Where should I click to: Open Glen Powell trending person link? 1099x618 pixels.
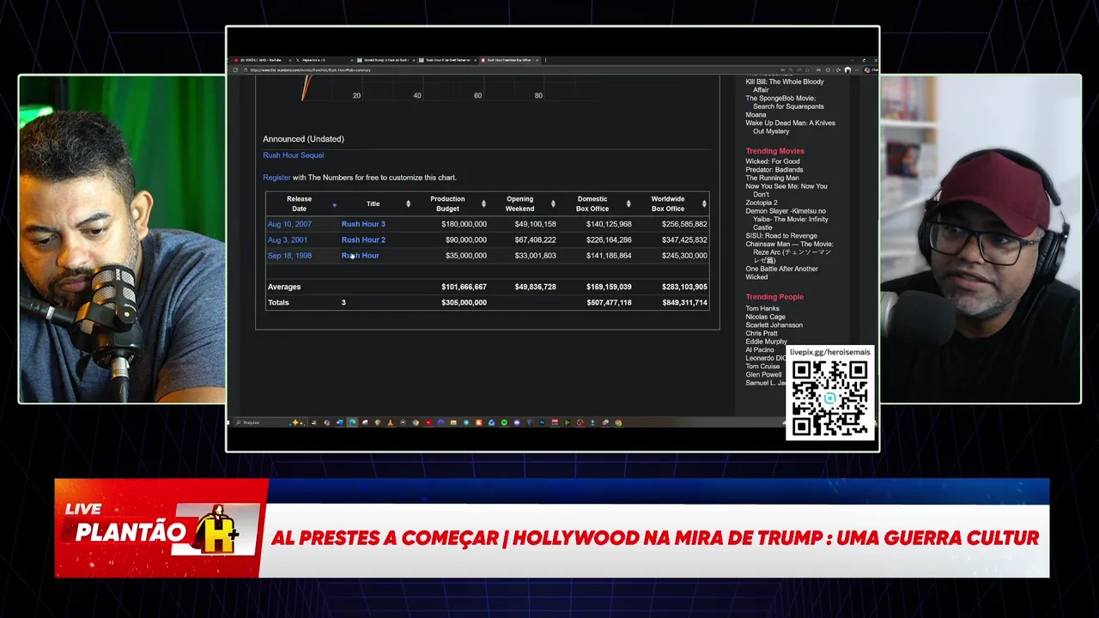(763, 375)
